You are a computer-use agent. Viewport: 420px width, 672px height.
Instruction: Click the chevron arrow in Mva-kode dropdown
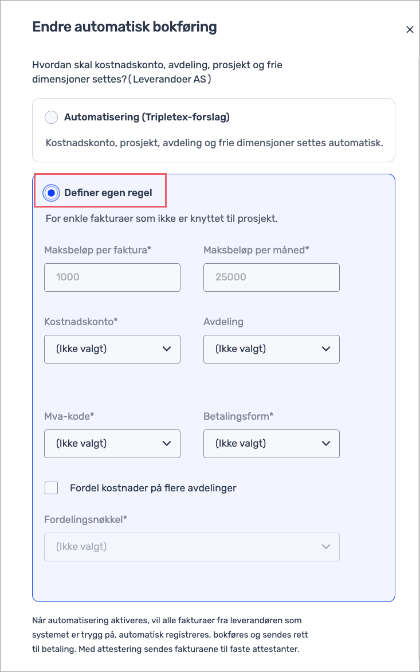click(167, 443)
